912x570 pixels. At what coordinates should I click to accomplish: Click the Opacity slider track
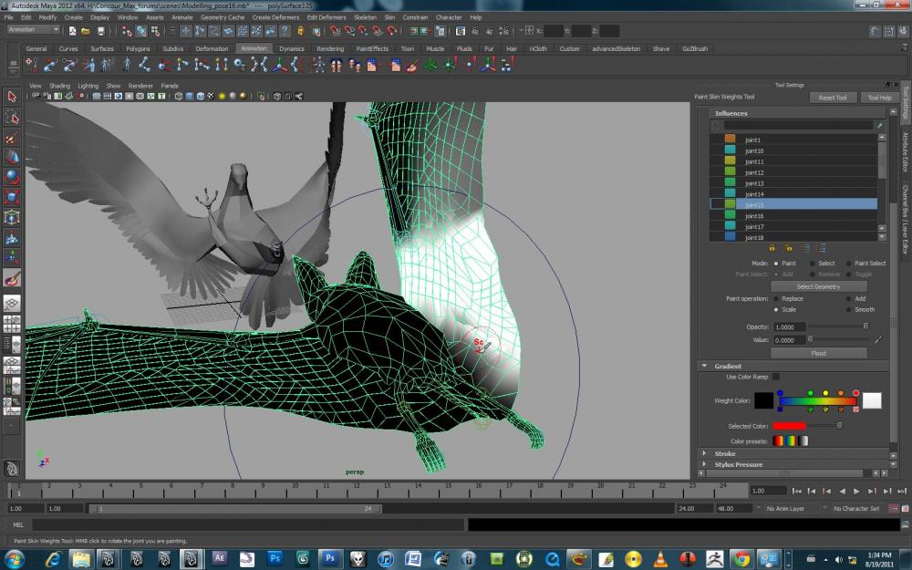pos(834,326)
